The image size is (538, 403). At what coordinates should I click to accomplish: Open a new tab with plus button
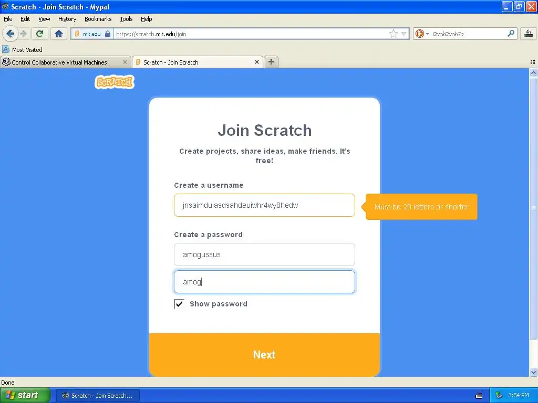tap(271, 62)
